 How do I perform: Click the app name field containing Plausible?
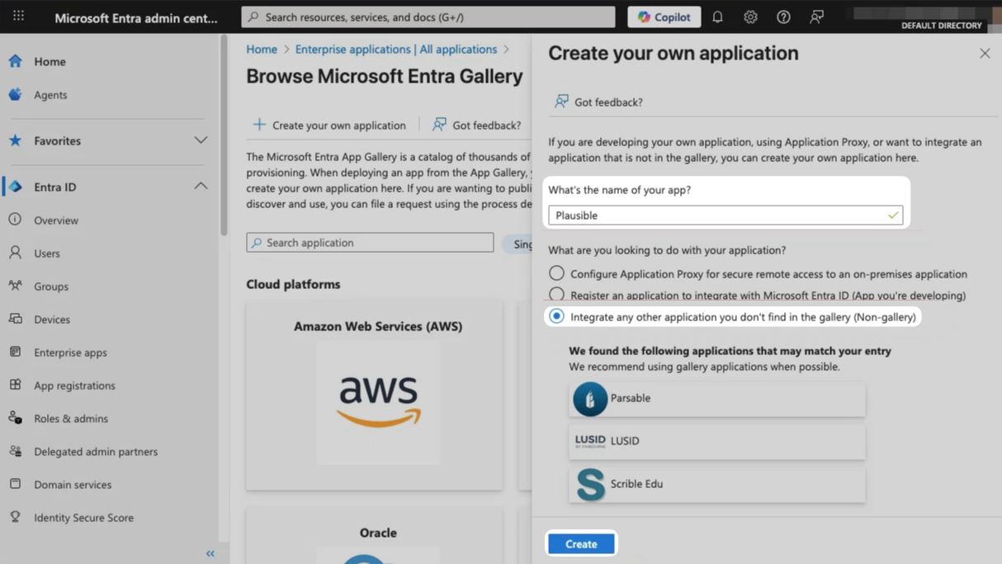pyautogui.click(x=726, y=216)
